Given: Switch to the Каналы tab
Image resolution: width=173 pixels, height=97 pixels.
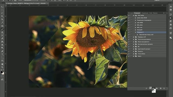Looking at the screenshot, I should click(155, 13).
